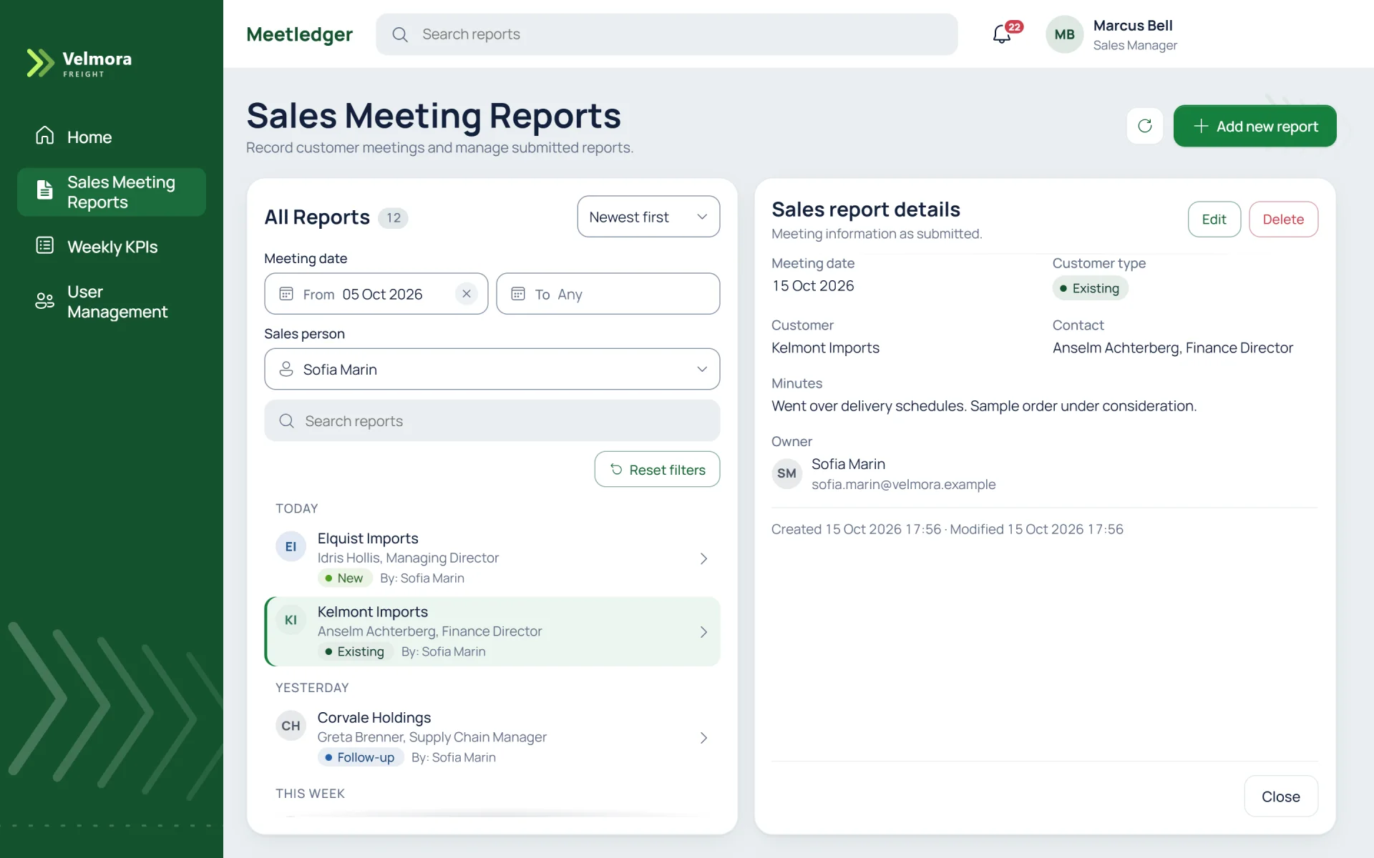The height and width of the screenshot is (858, 1374).
Task: Click the Existing customer type badge in details
Action: coord(1090,288)
